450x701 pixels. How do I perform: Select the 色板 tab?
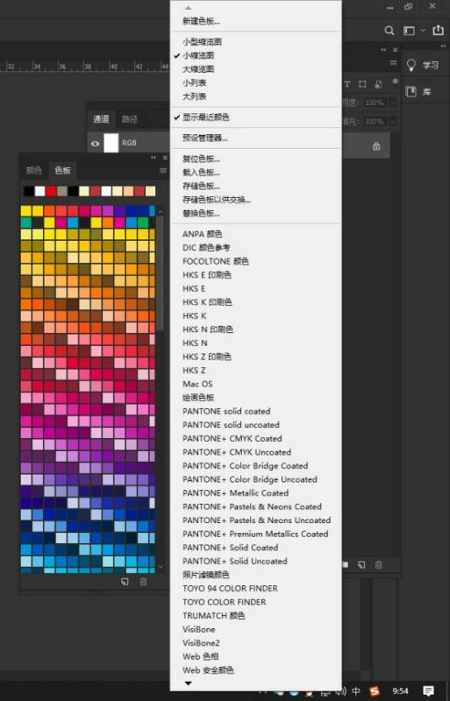pos(62,170)
